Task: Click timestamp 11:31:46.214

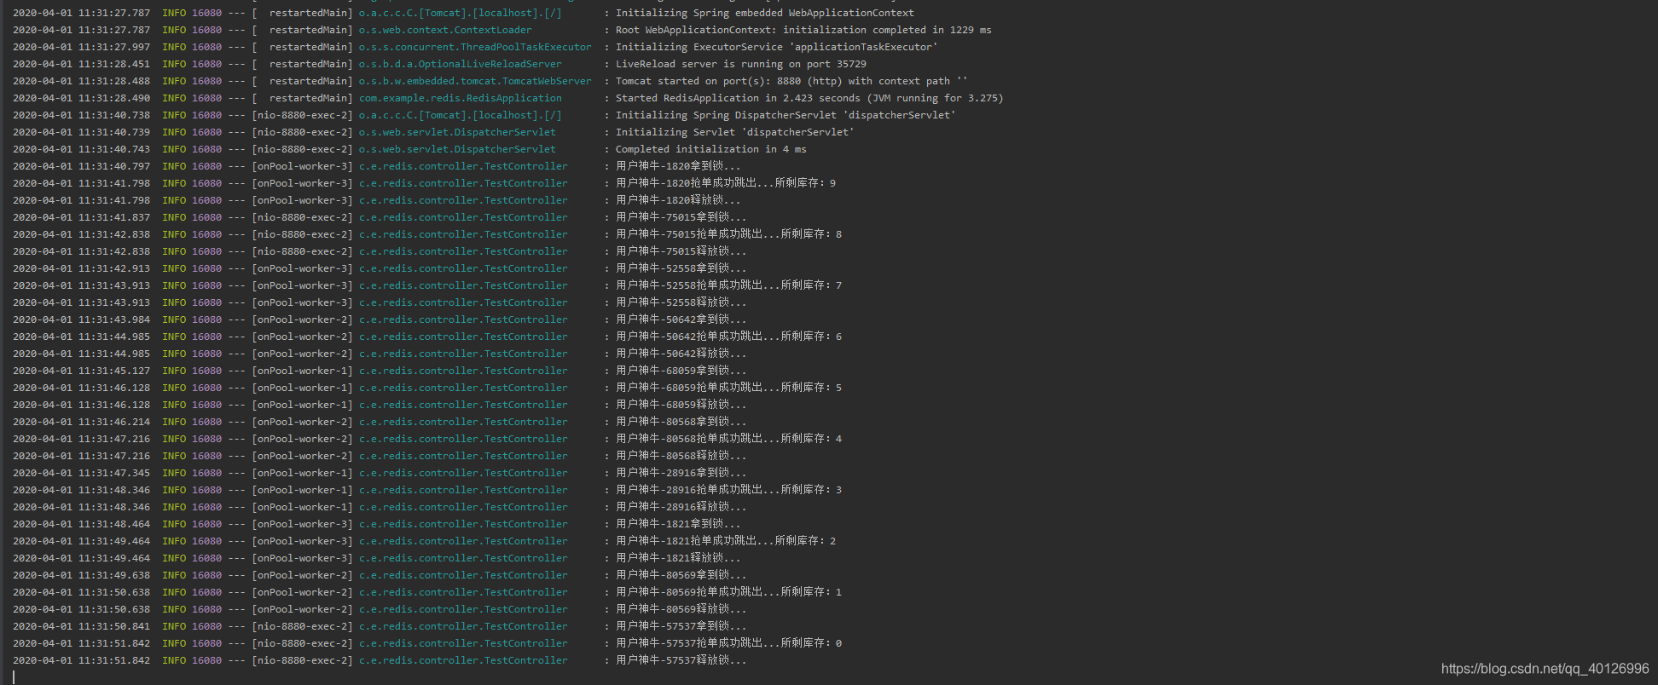Action: coord(114,422)
